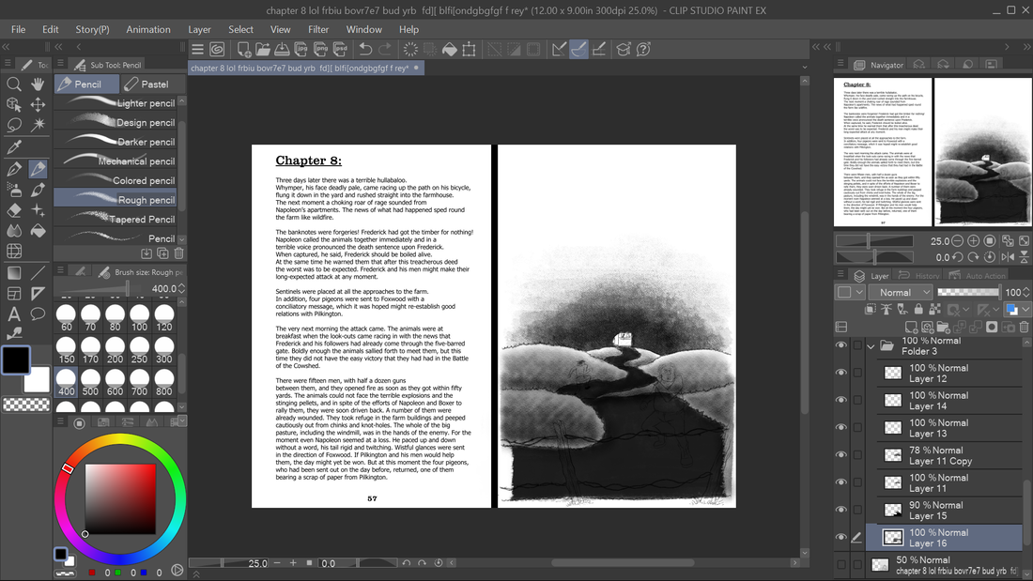The height and width of the screenshot is (581, 1033).
Task: Open the Filter menu
Action: [x=318, y=30]
